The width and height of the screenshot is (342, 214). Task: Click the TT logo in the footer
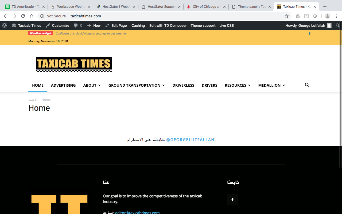pos(59,204)
